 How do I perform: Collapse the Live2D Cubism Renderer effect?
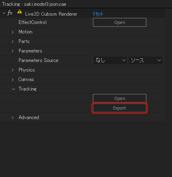[x=4, y=13]
